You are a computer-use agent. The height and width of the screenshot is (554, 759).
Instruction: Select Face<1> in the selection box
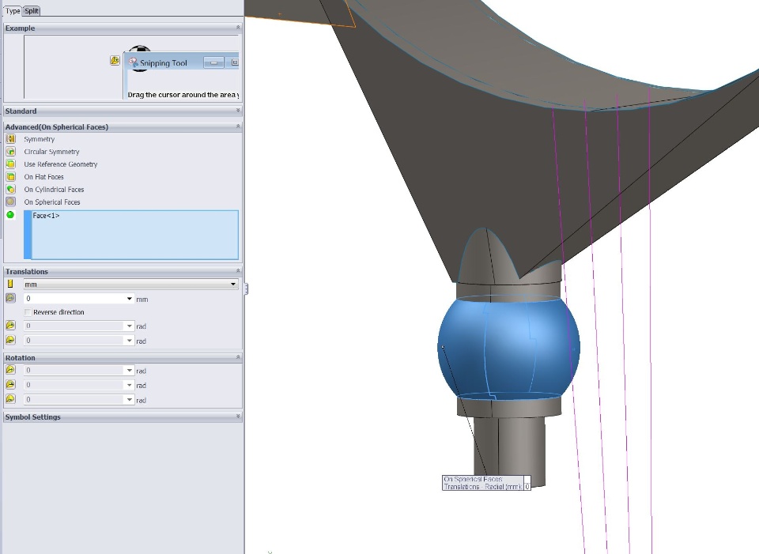[x=46, y=216]
